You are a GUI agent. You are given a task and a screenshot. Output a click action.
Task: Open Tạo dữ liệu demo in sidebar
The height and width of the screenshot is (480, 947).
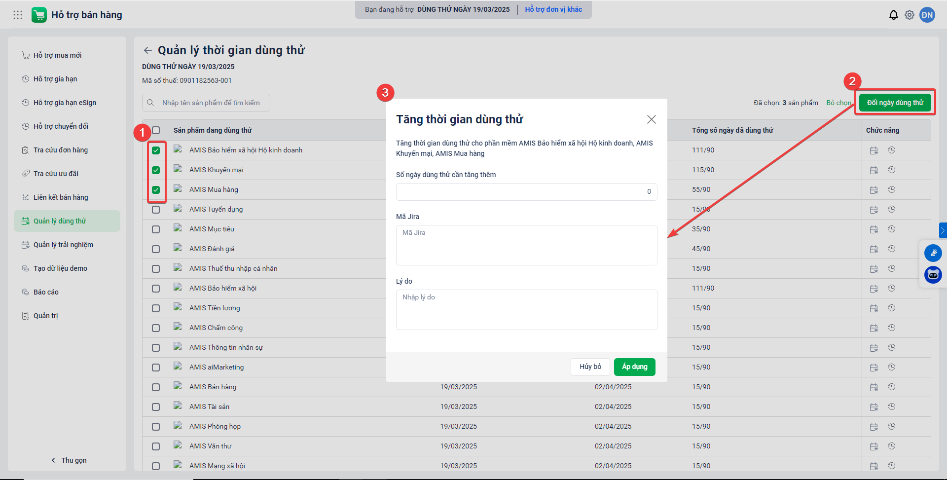(67, 268)
